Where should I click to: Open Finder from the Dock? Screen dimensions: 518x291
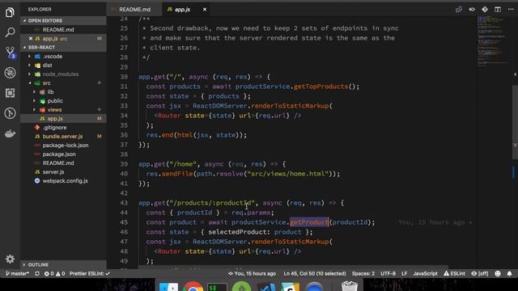(168, 286)
